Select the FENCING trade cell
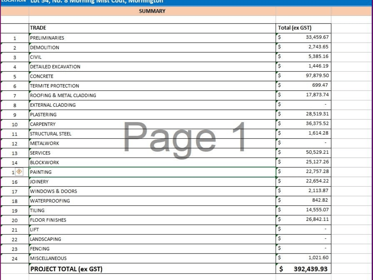373x280 pixels. point(152,249)
